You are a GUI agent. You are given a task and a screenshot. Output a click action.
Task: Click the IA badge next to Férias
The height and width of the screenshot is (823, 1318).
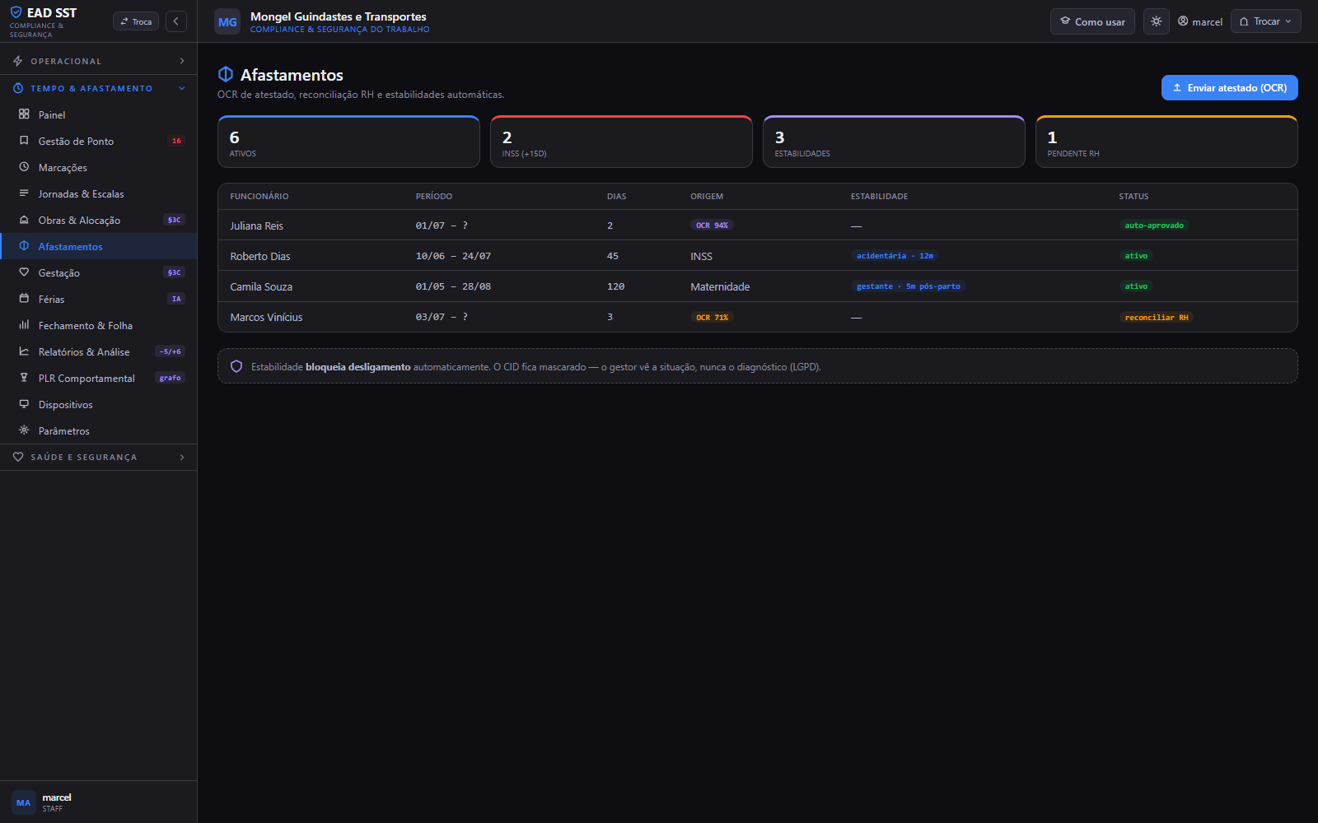coord(176,299)
